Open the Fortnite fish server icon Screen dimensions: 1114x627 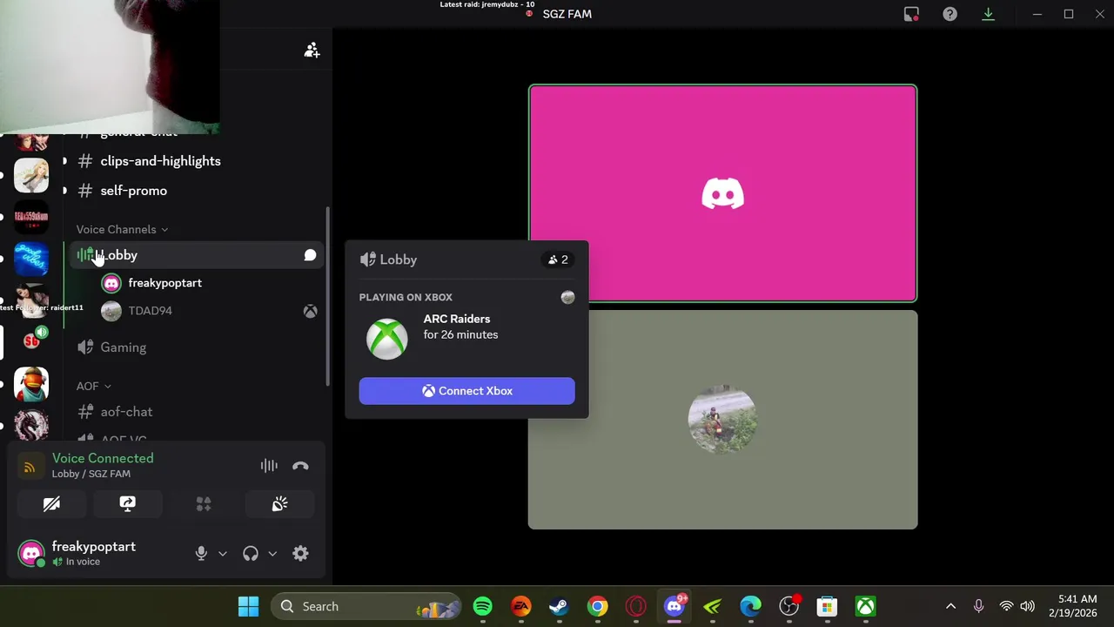click(x=31, y=384)
